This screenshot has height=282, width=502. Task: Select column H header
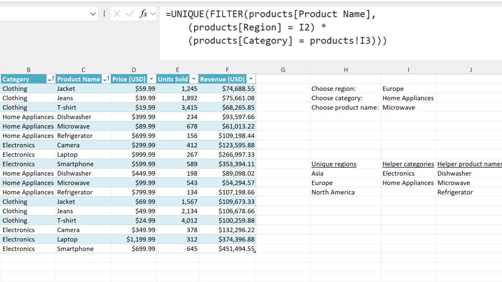346,70
